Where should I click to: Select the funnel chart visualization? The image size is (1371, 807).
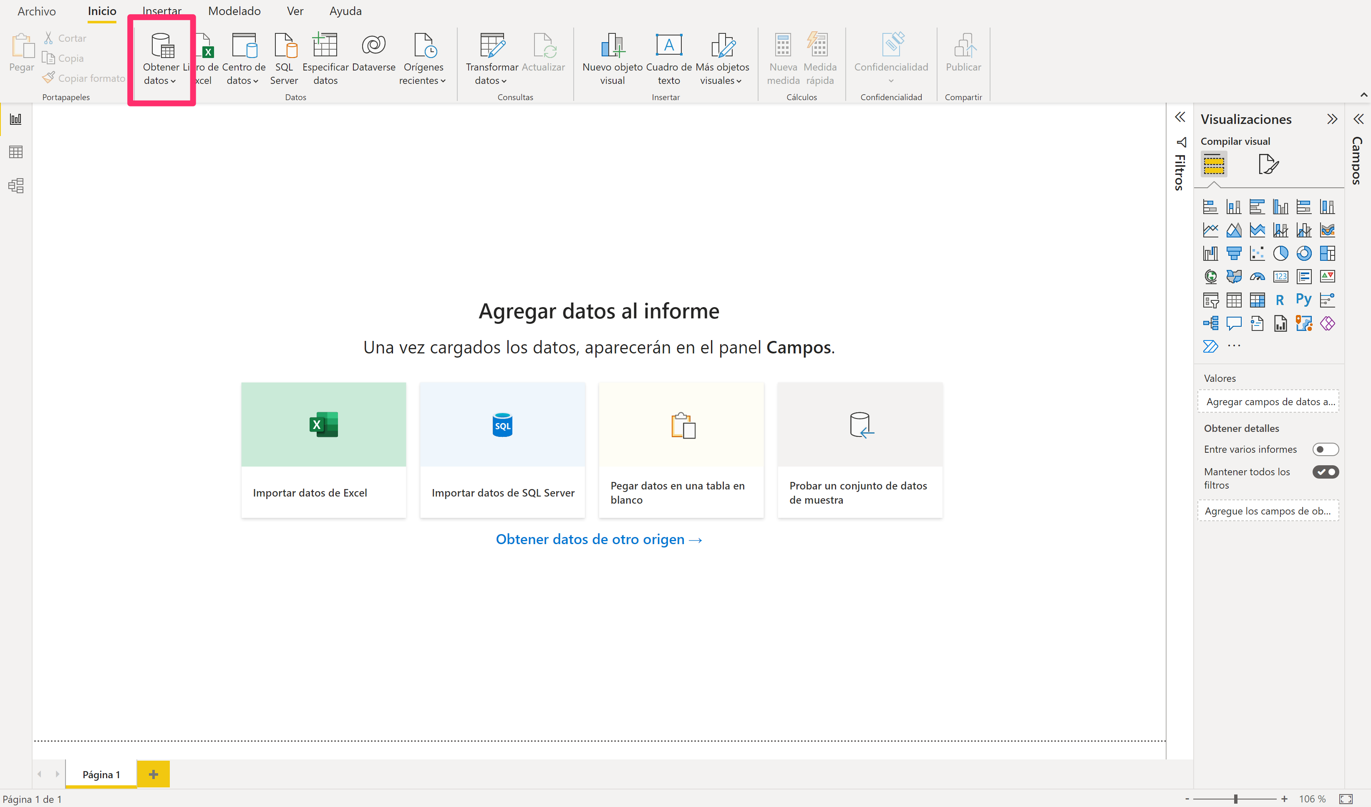click(x=1234, y=253)
